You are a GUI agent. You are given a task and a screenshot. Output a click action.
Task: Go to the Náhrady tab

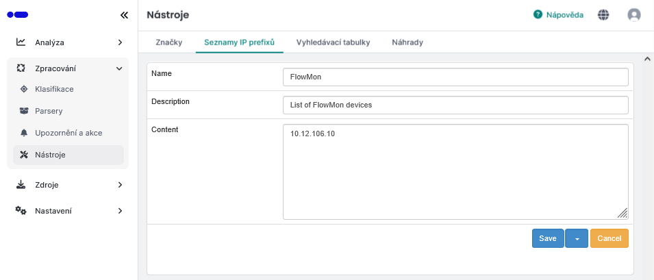(407, 42)
